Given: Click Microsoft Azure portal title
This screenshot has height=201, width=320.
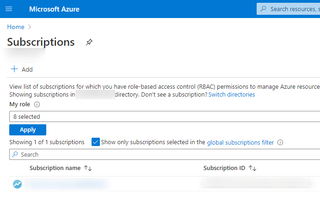Looking at the screenshot, I should tap(54, 9).
